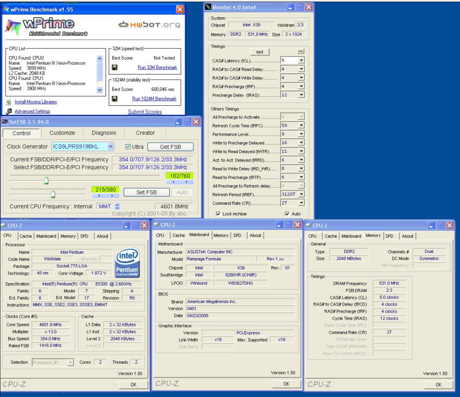The height and width of the screenshot is (397, 460).
Task: Click OK in the right CPU-Z window
Action: (x=439, y=385)
